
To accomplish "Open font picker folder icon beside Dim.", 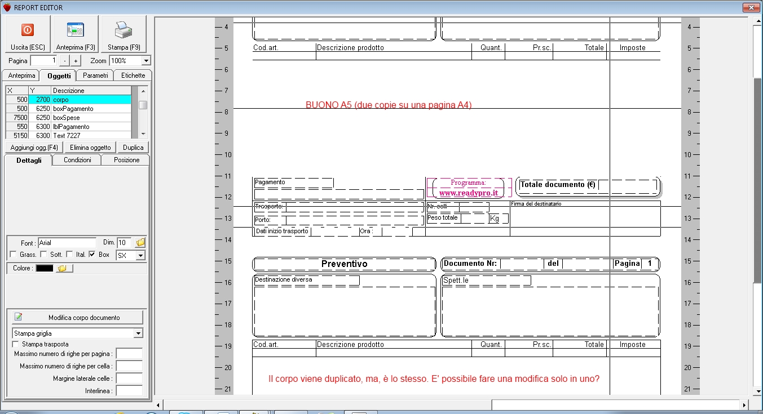I will pos(140,243).
